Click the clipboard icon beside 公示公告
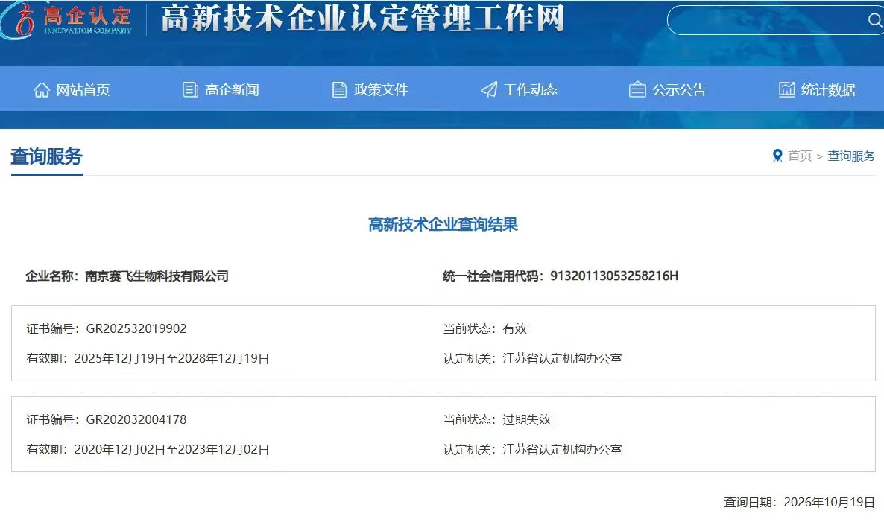The image size is (884, 528). point(637,89)
